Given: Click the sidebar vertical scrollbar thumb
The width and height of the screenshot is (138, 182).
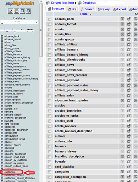Looking at the screenshot, I should [41, 30].
